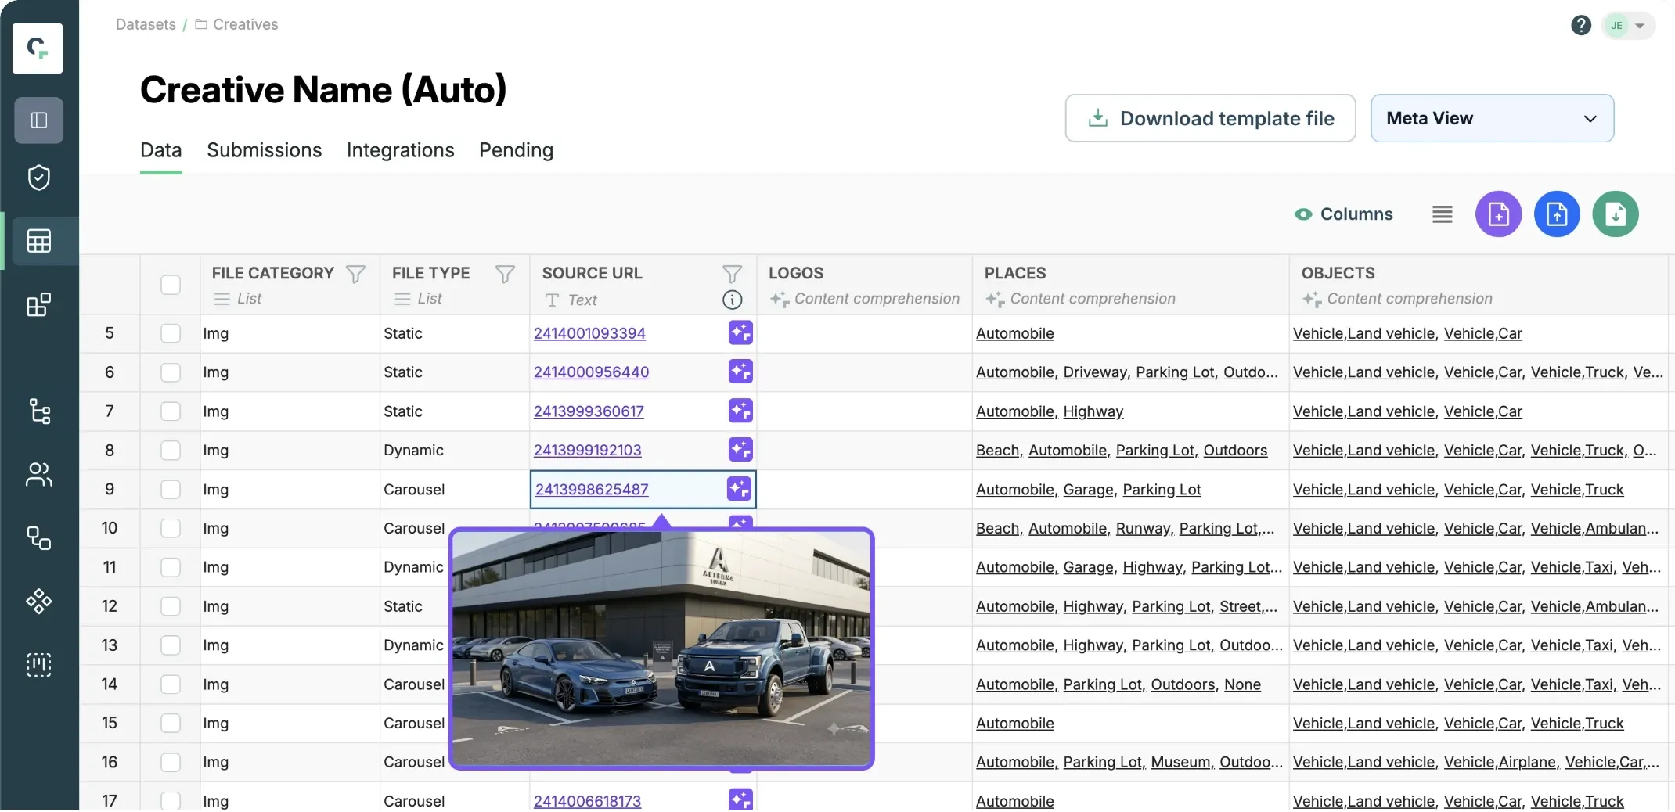Open the linked shapes sidebar icon
1675x812 pixels.
(x=38, y=537)
